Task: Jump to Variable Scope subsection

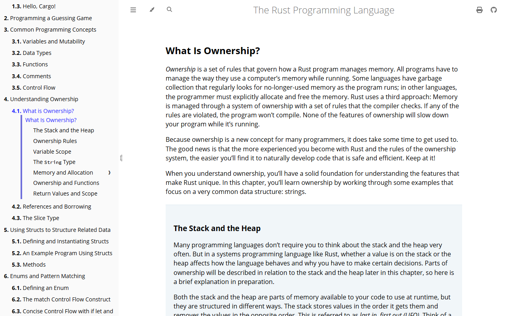Action: tap(52, 152)
